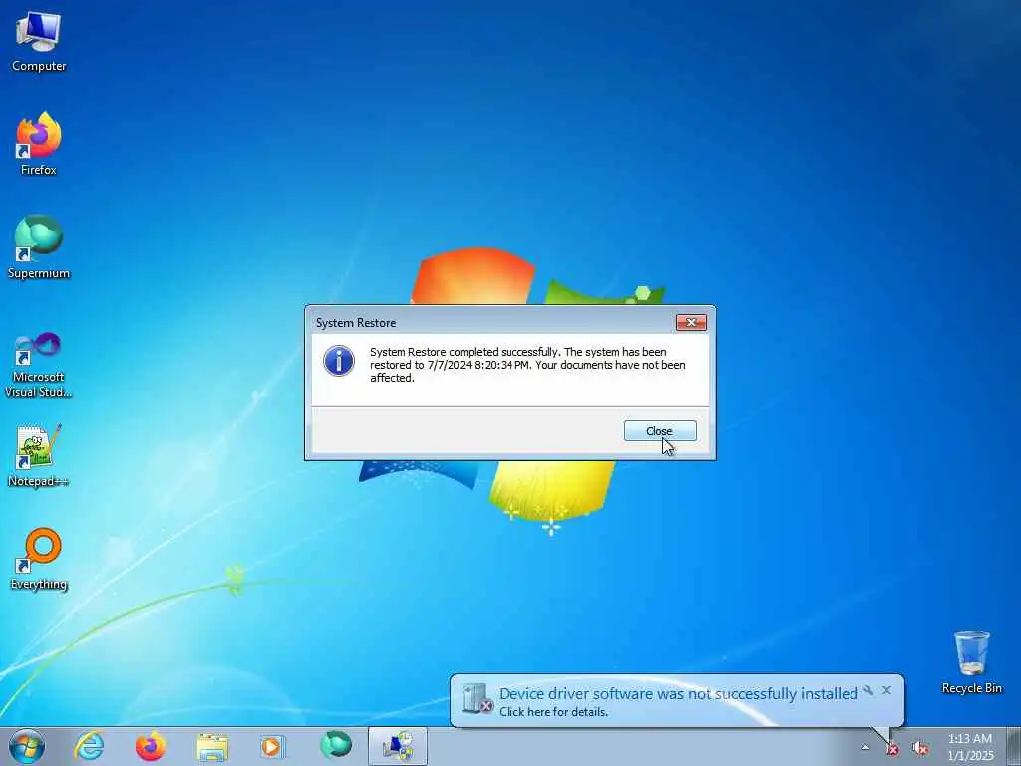The image size is (1021, 766).
Task: Click the Show desktop strip
Action: [1014, 746]
